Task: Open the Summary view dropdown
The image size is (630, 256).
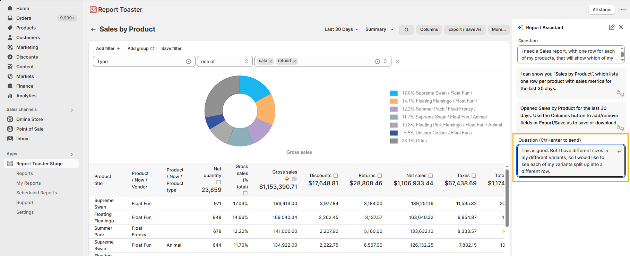Action: (379, 29)
